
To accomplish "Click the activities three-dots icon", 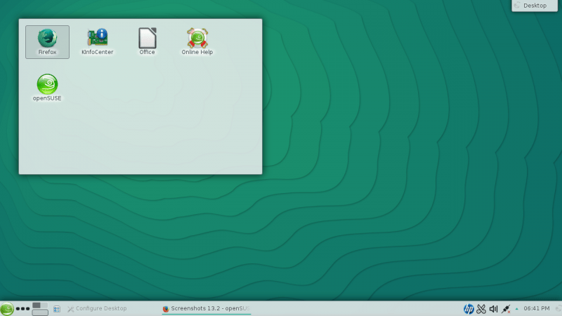I will (23, 308).
